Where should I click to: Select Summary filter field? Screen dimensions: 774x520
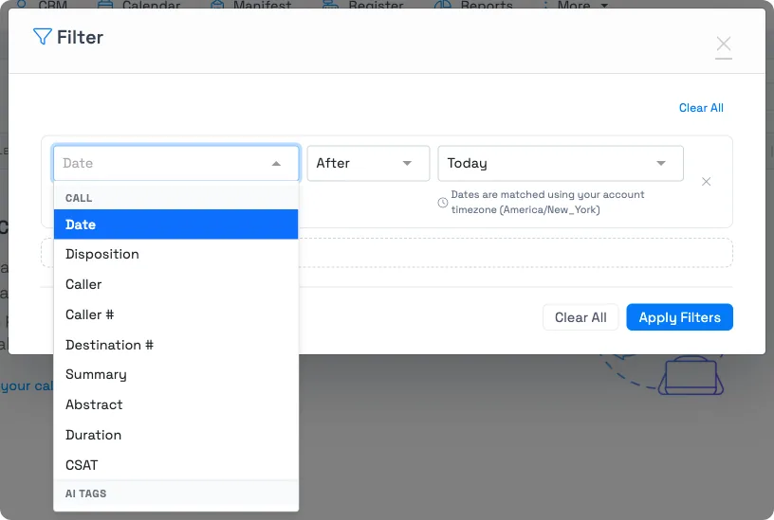(x=175, y=374)
